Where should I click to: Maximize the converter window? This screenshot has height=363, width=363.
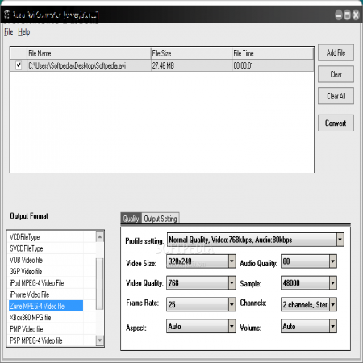[x=348, y=15]
